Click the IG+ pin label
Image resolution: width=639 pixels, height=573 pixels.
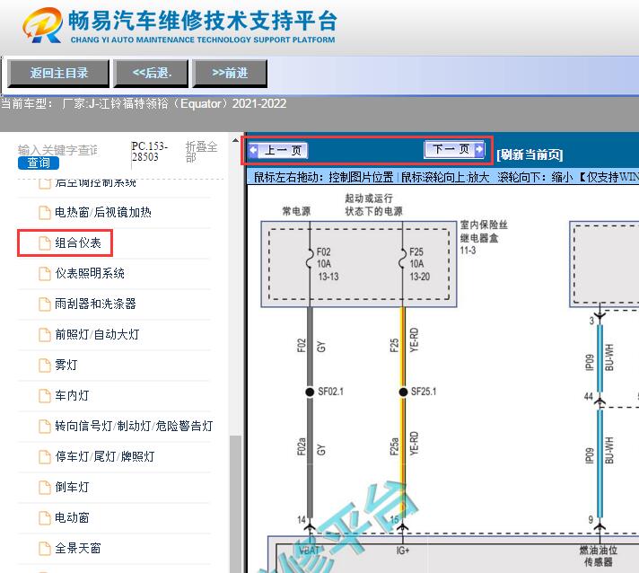coord(403,551)
